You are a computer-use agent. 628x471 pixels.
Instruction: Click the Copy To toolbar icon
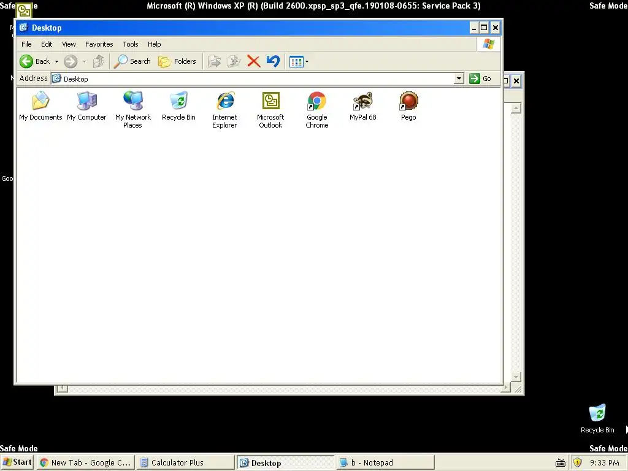[x=234, y=61]
